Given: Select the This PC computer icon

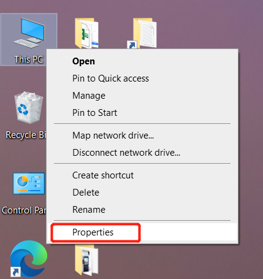Looking at the screenshot, I should point(29,33).
